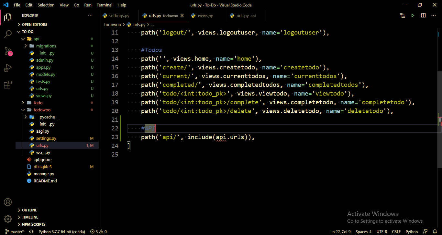
Task: Open views.py in the api folder
Action: (x=57, y=96)
